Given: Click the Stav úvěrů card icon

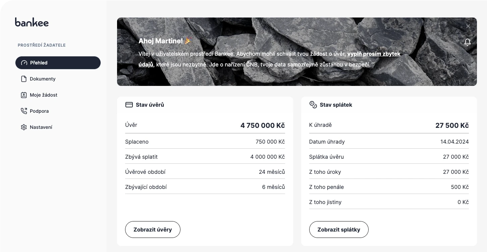Looking at the screenshot, I should [x=129, y=105].
